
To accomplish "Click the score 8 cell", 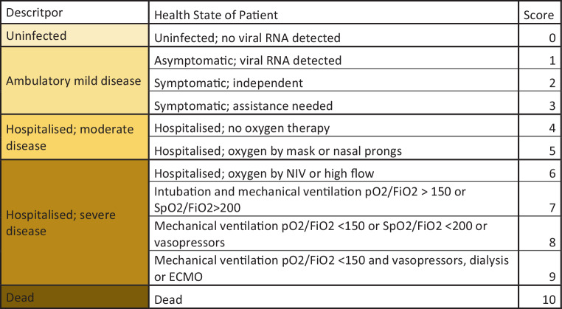I will (538, 233).
